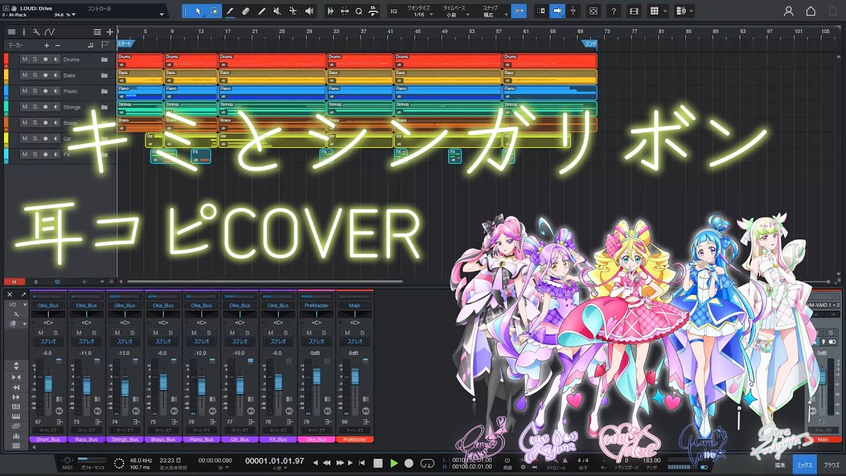
Task: Open the Drums track folder icon
Action: click(104, 59)
